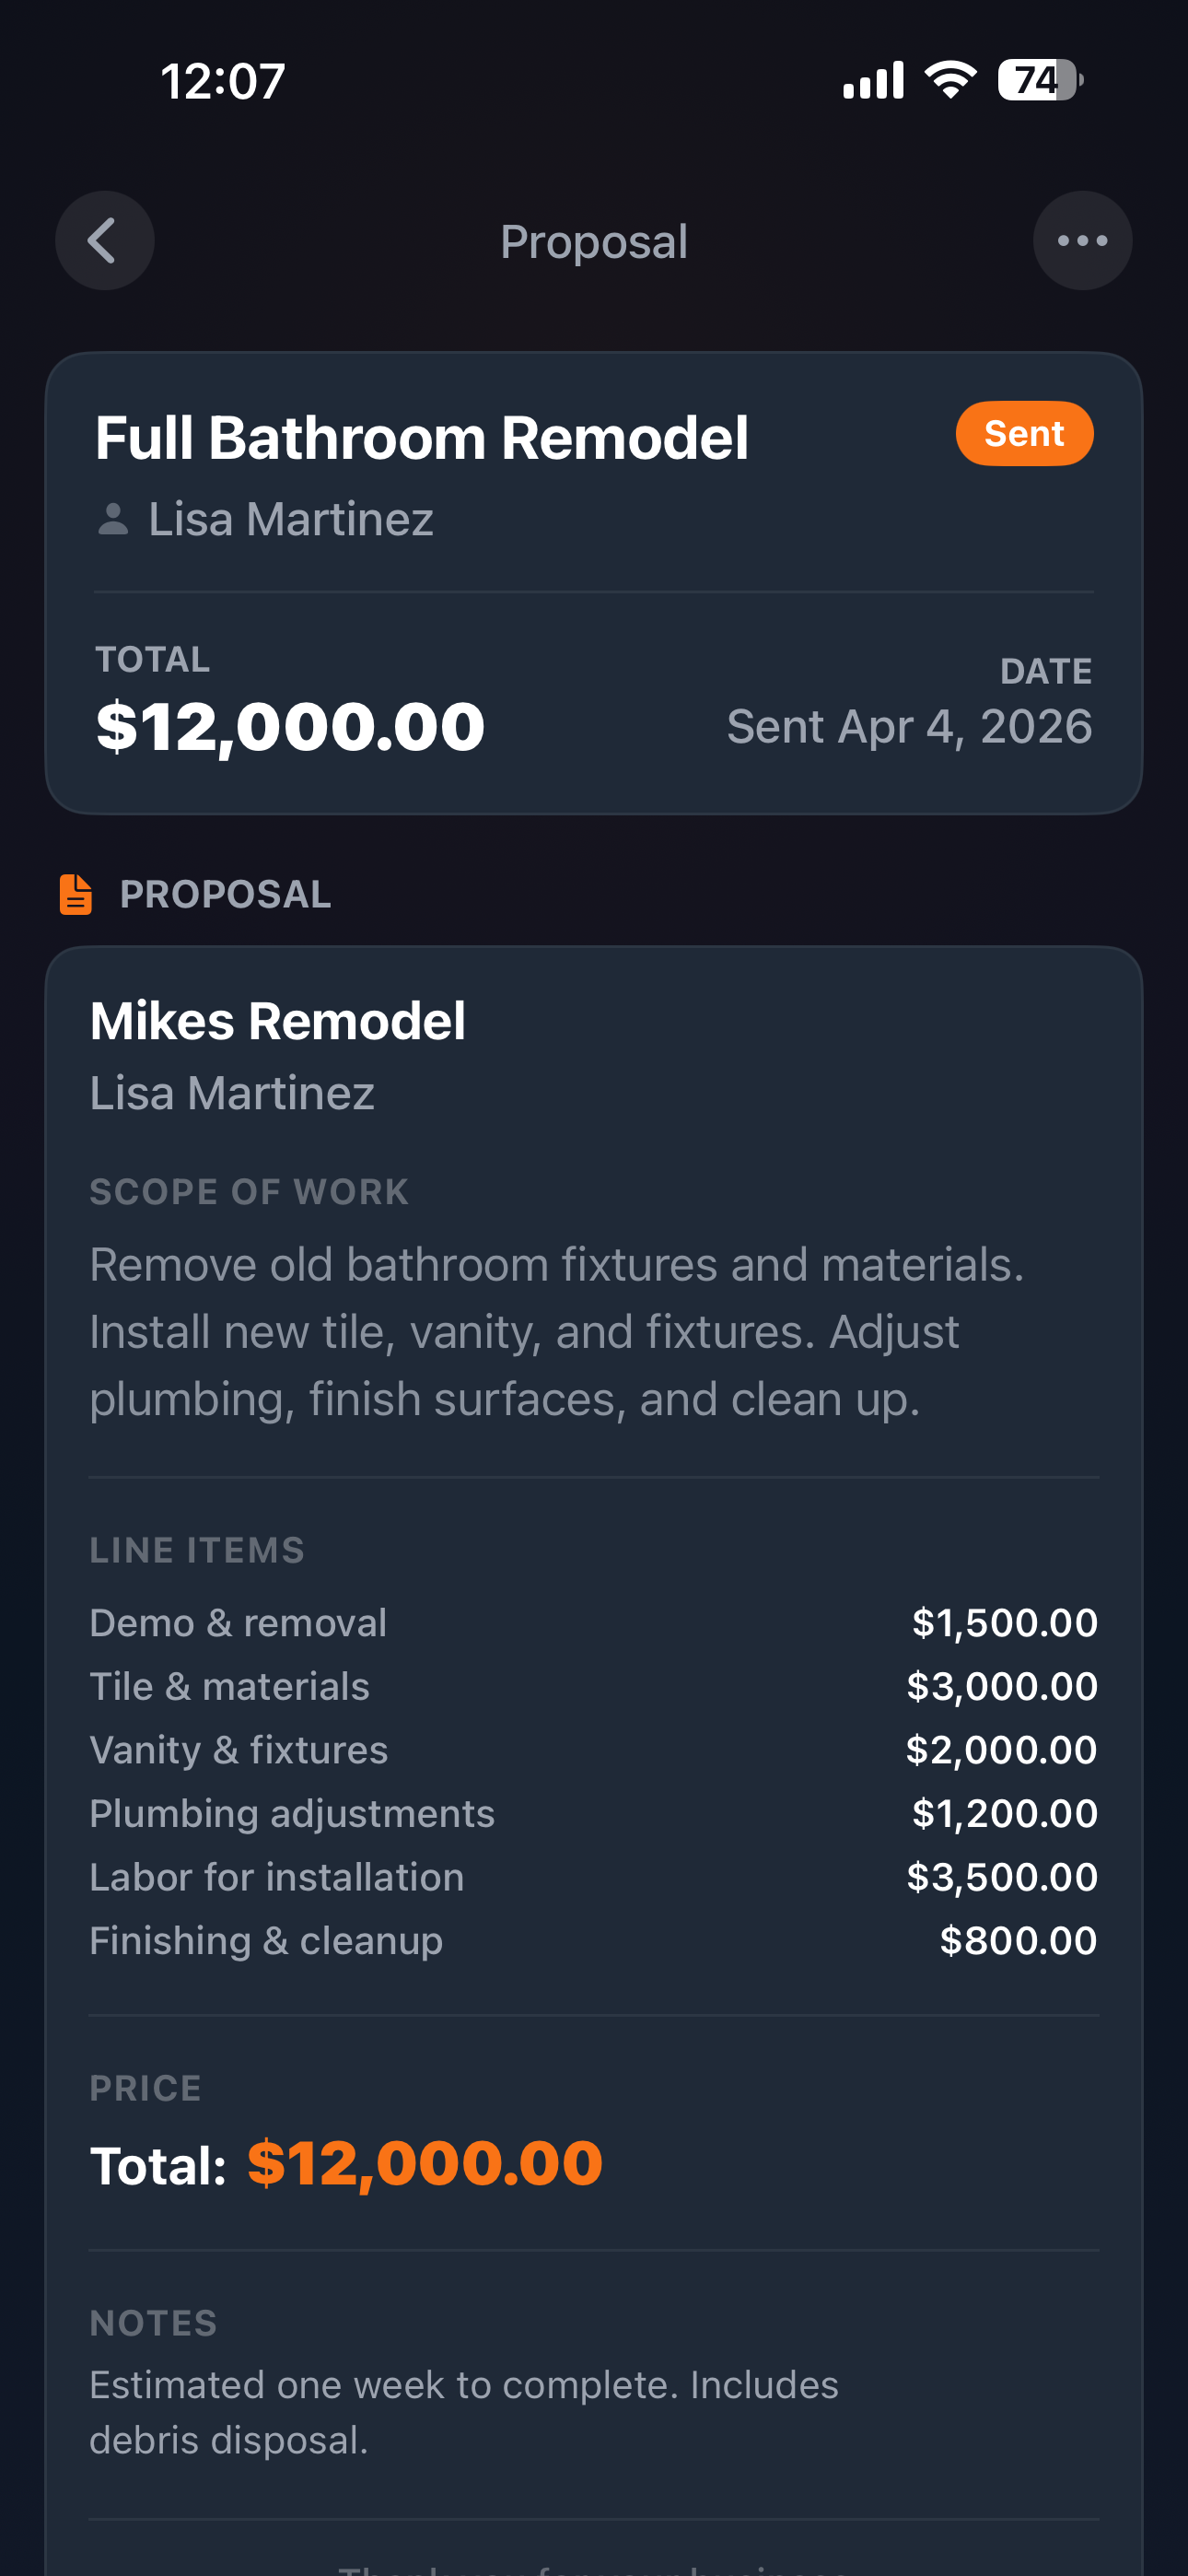Viewport: 1188px width, 2576px height.
Task: Select the Tile & materials line item
Action: click(x=230, y=1687)
